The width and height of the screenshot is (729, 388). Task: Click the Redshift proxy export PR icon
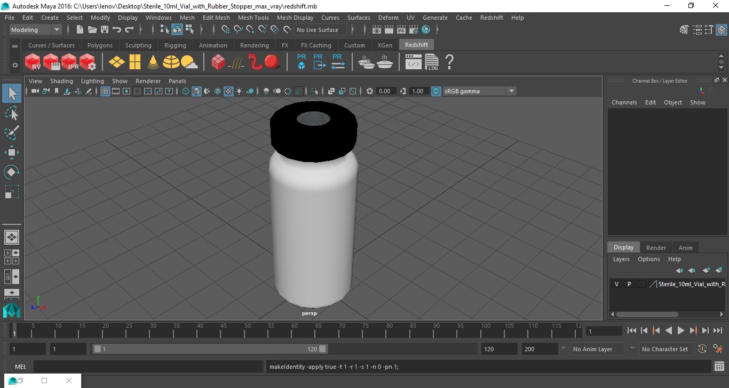[319, 62]
